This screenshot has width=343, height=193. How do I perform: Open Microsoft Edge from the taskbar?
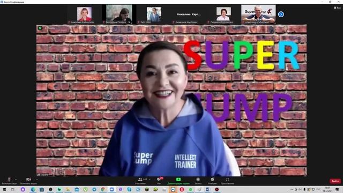click(x=33, y=189)
